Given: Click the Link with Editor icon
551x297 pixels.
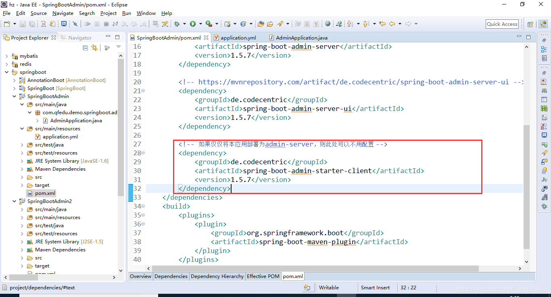Looking at the screenshot, I should point(94,48).
